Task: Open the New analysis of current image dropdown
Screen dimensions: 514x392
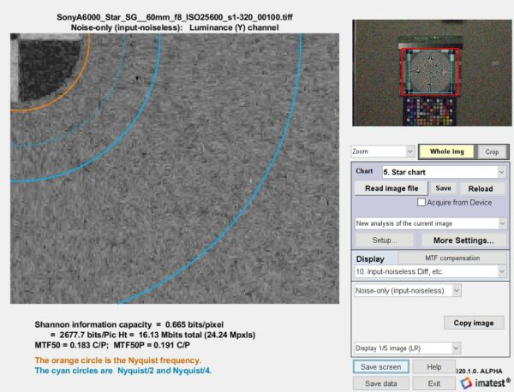Action: click(x=430, y=223)
